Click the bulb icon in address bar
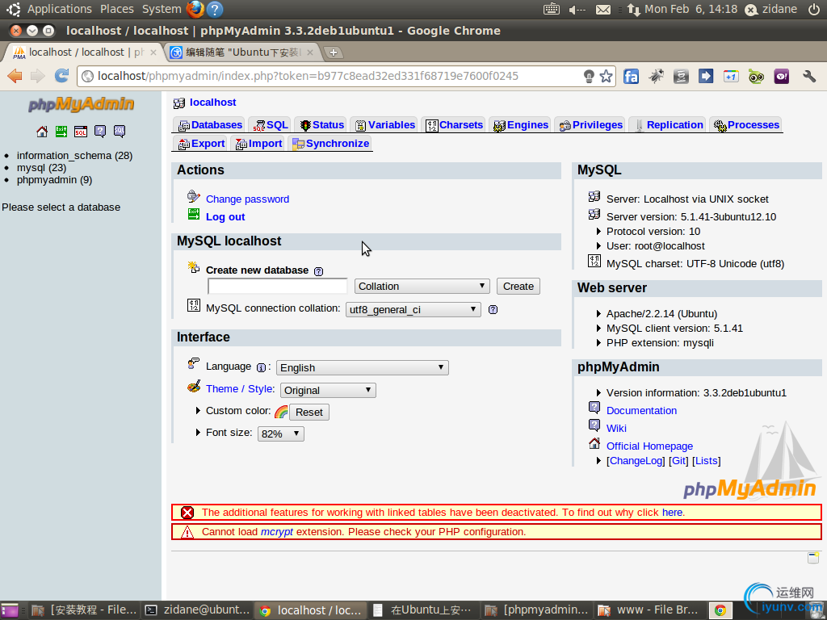827x620 pixels. (589, 77)
